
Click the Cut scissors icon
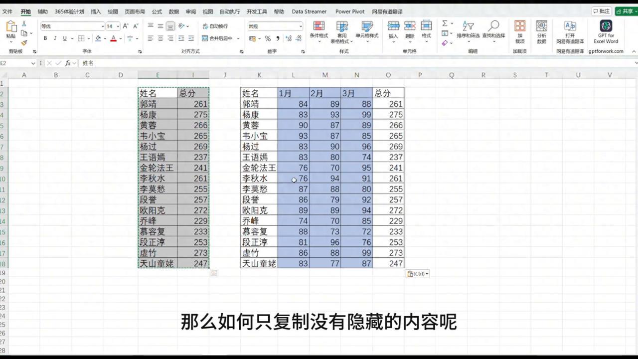pyautogui.click(x=24, y=23)
